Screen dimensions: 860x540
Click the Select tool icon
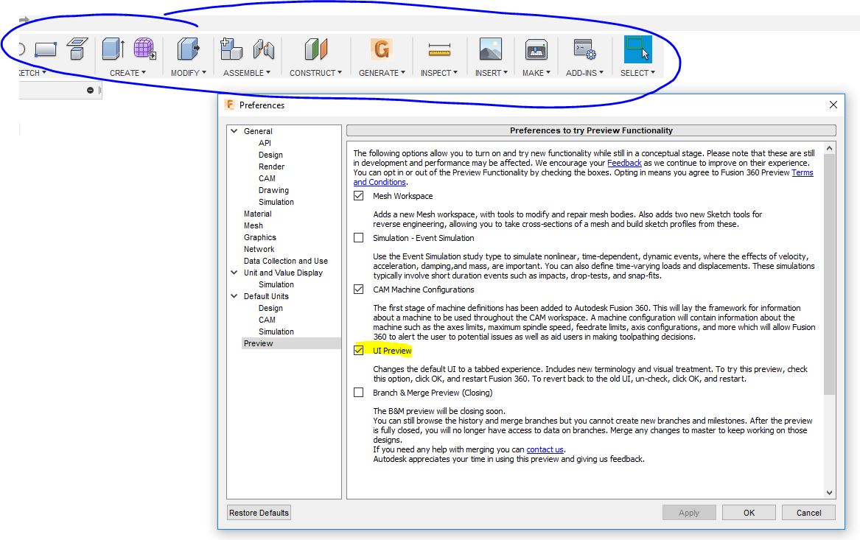(x=638, y=49)
